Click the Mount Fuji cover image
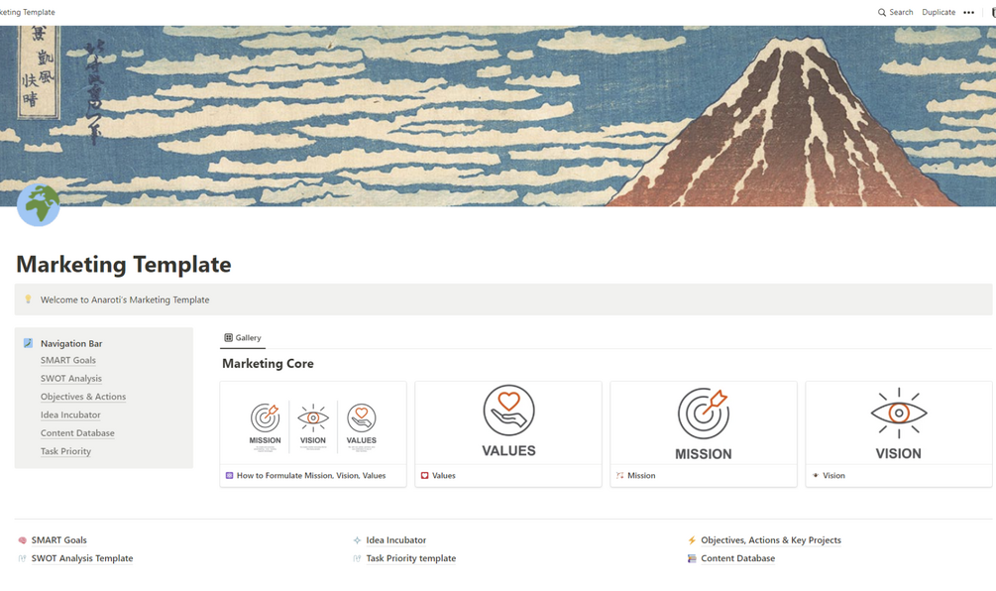 tap(498, 116)
